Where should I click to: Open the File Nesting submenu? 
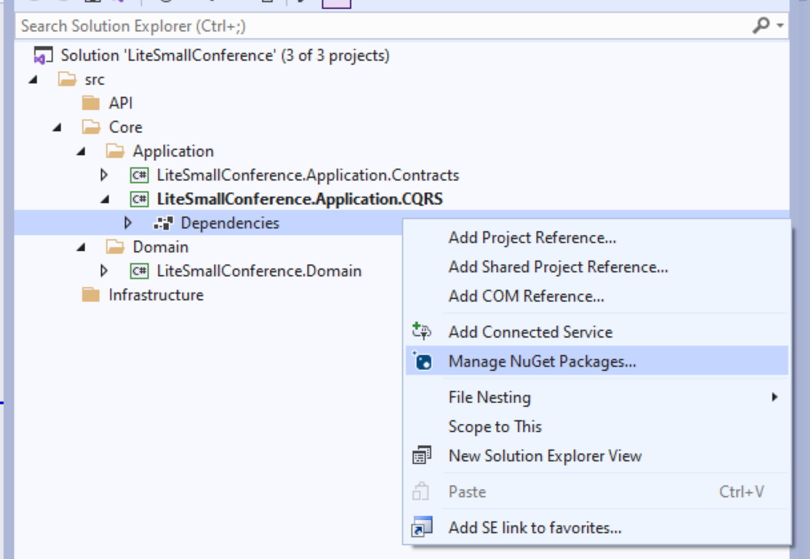click(x=597, y=397)
